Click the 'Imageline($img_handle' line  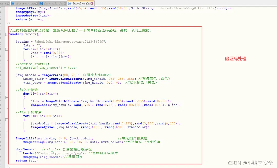106,105
